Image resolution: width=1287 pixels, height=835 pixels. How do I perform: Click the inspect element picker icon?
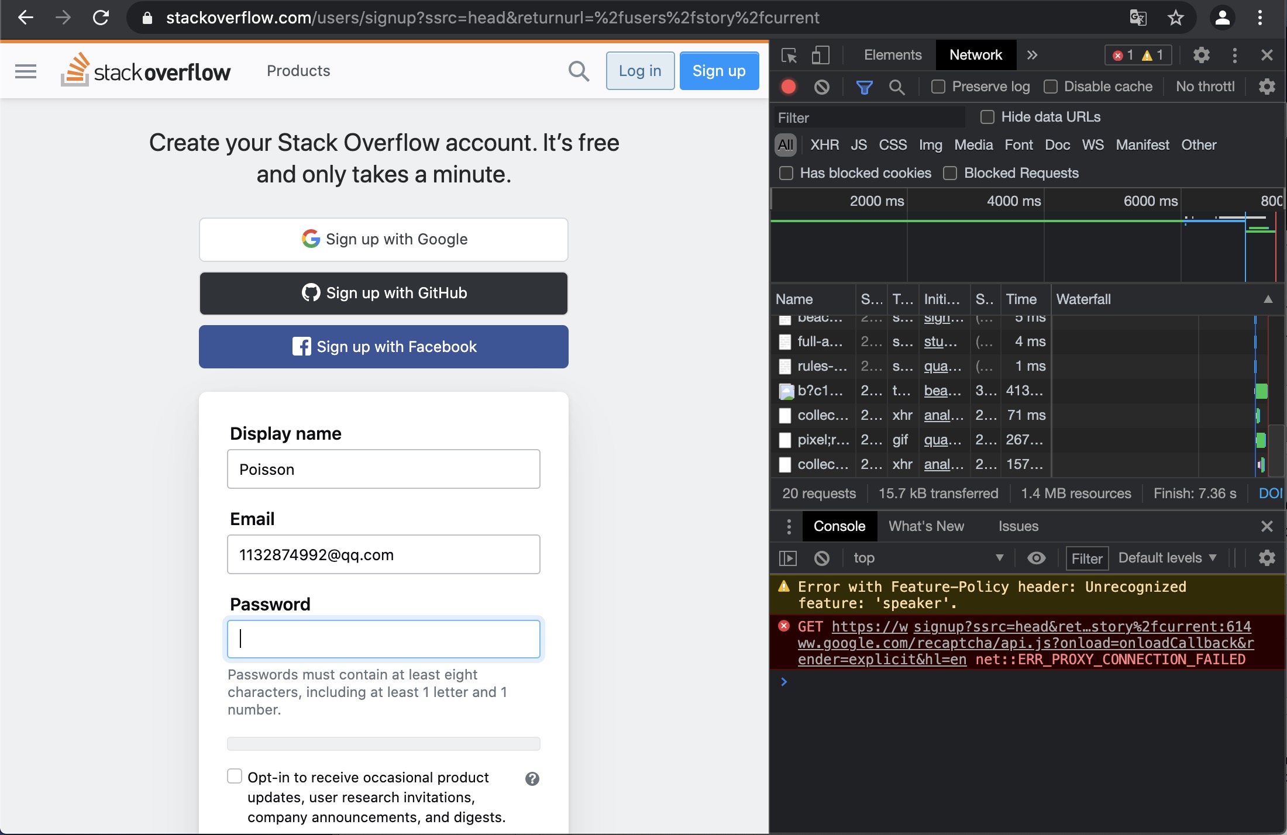789,56
